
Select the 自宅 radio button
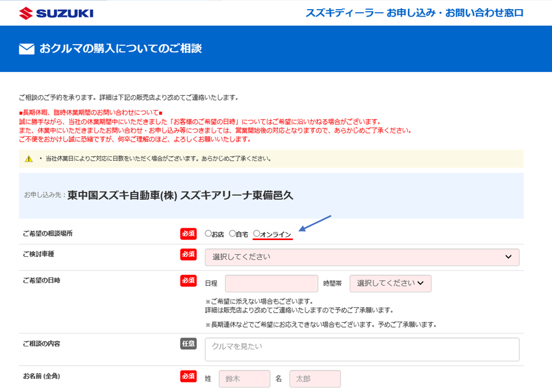point(233,234)
